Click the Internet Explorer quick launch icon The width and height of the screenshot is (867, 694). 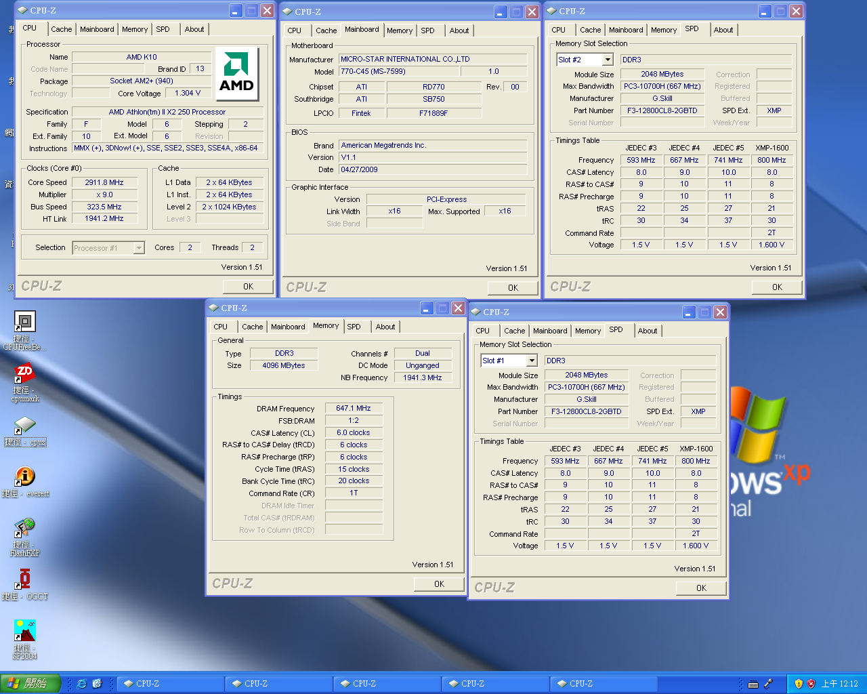(x=82, y=684)
